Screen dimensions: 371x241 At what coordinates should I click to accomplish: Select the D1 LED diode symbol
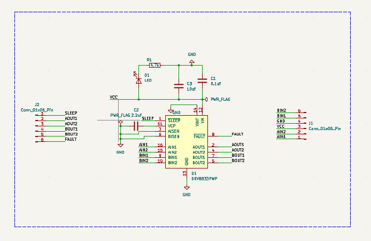(138, 81)
